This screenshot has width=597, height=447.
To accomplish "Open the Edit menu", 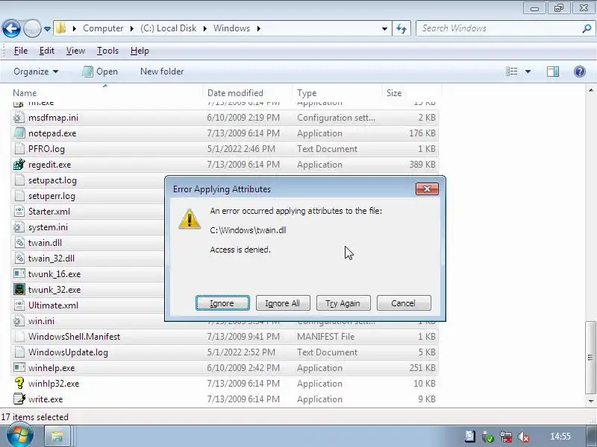I will pyautogui.click(x=47, y=51).
